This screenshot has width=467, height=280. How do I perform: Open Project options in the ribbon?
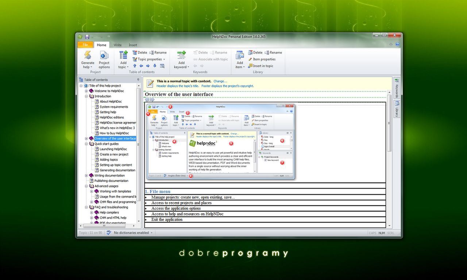tap(104, 60)
